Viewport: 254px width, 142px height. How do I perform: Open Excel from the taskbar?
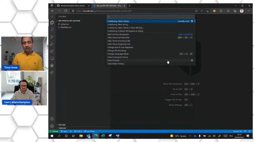point(103,136)
